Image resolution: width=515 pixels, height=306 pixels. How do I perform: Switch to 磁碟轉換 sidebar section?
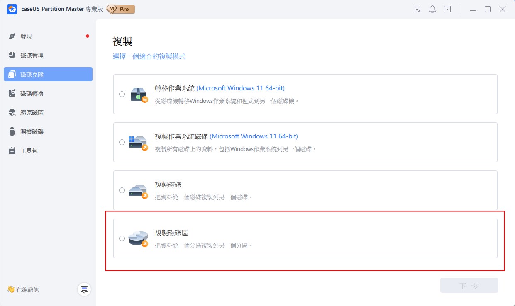(32, 94)
